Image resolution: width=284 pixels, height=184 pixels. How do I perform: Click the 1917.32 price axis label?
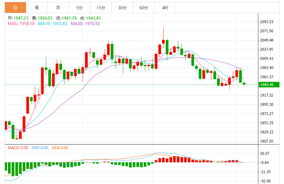point(267,95)
